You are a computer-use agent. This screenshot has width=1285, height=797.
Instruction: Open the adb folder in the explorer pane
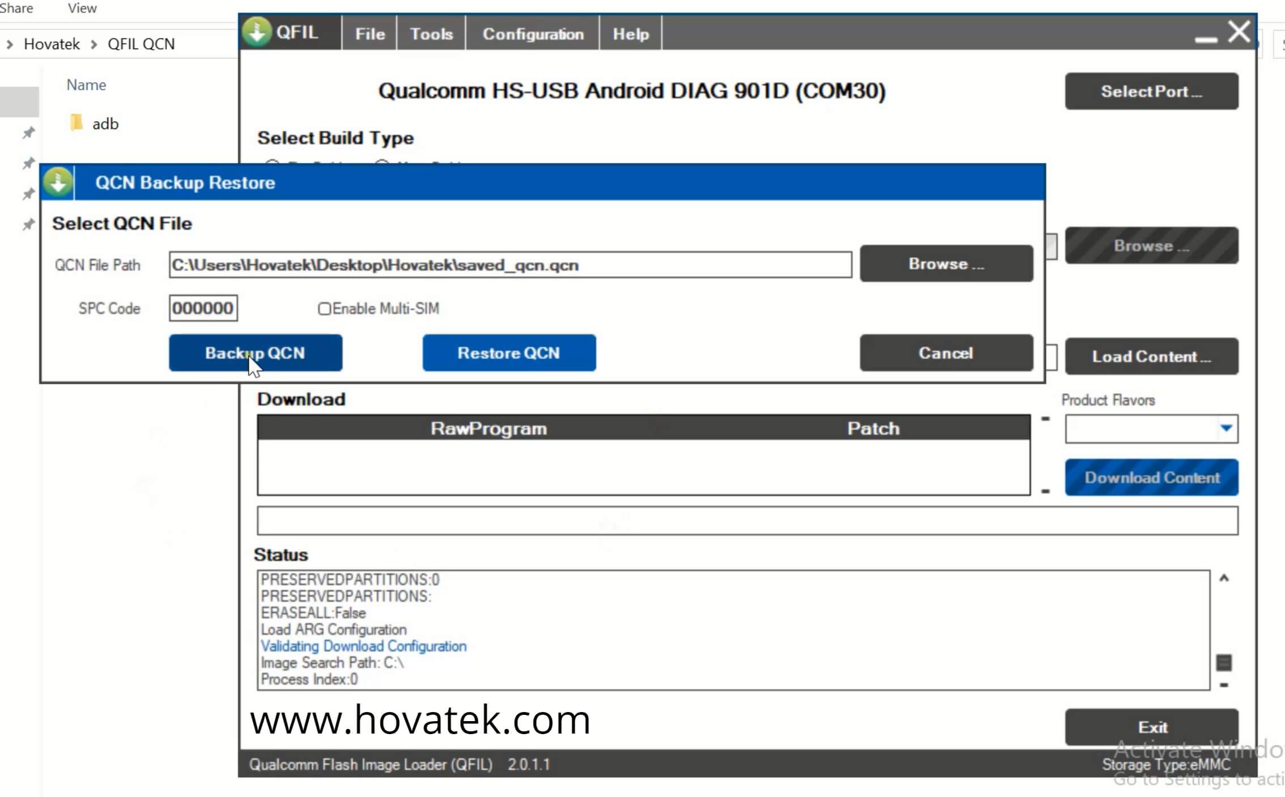[105, 123]
